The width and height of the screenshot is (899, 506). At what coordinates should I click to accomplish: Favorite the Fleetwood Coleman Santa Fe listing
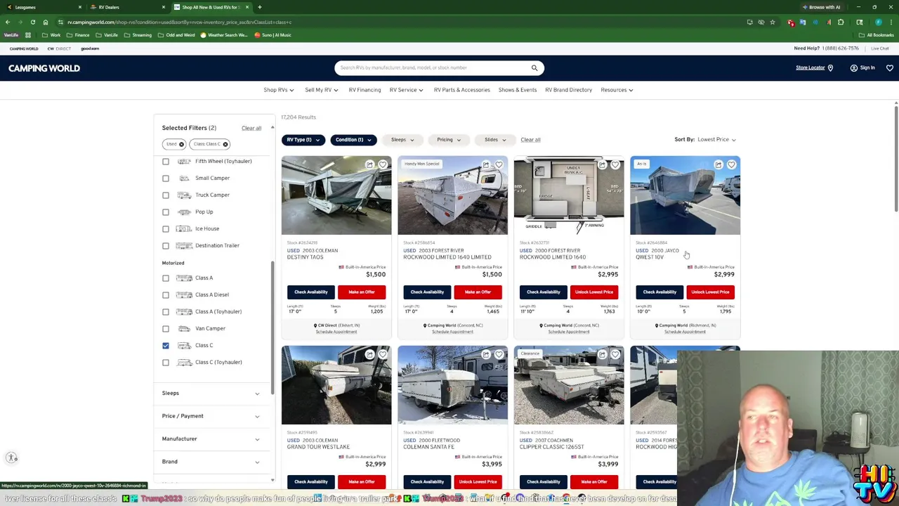[x=499, y=355]
